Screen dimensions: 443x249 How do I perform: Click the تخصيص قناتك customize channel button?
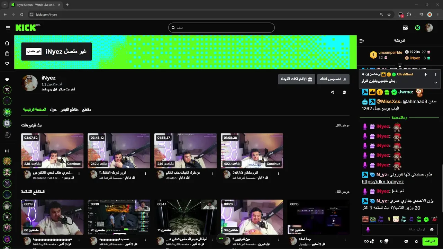(x=333, y=79)
